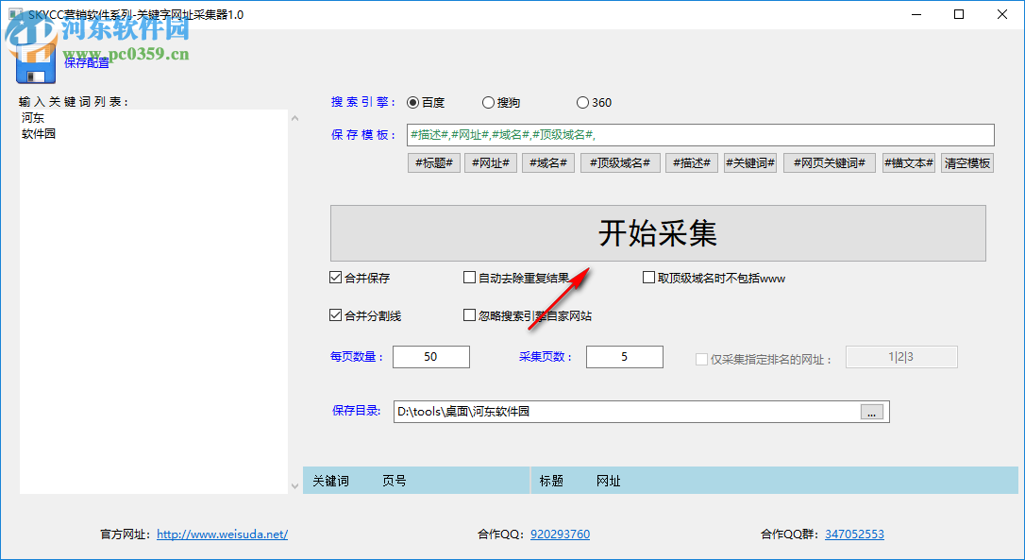Toggle 取顶级域名时不包括www option
The width and height of the screenshot is (1025, 560).
point(647,277)
